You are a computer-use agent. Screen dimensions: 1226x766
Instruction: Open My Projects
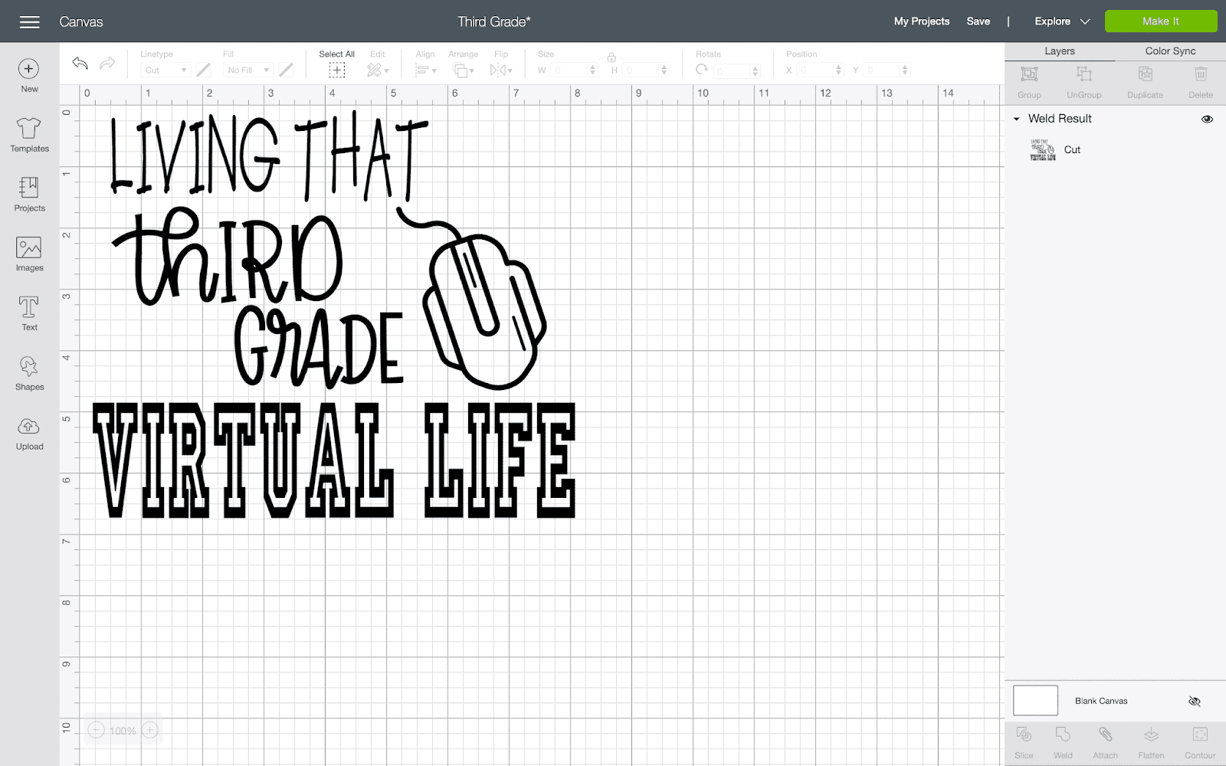point(921,21)
